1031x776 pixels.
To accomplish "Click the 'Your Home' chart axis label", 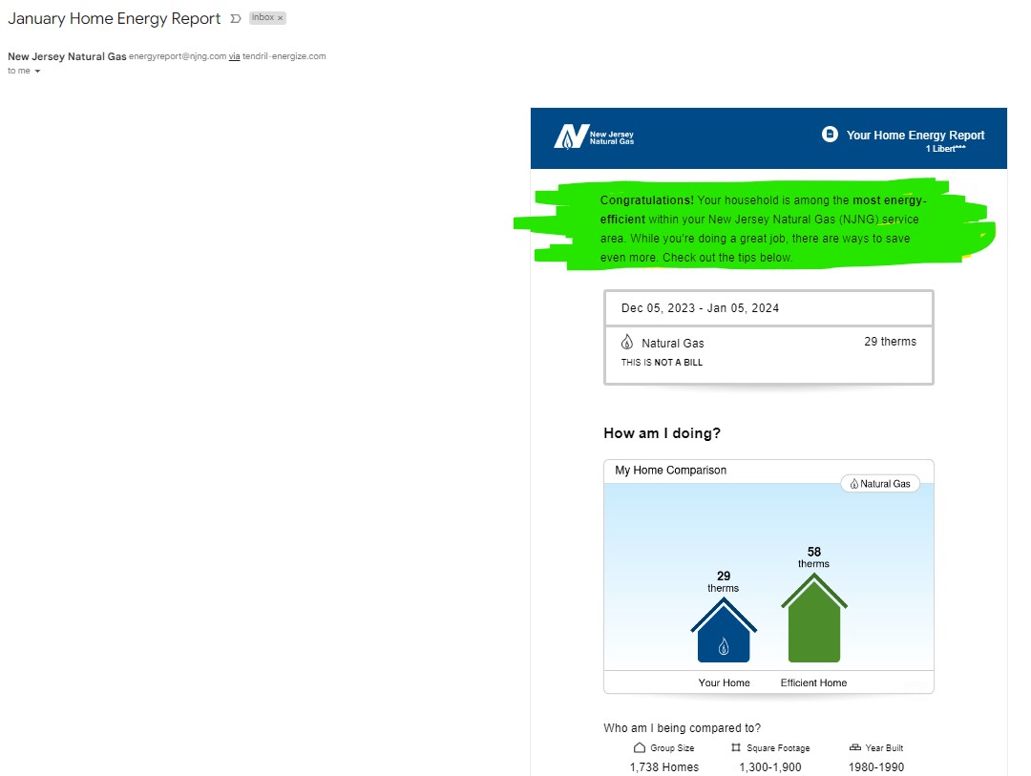I will click(x=724, y=682).
